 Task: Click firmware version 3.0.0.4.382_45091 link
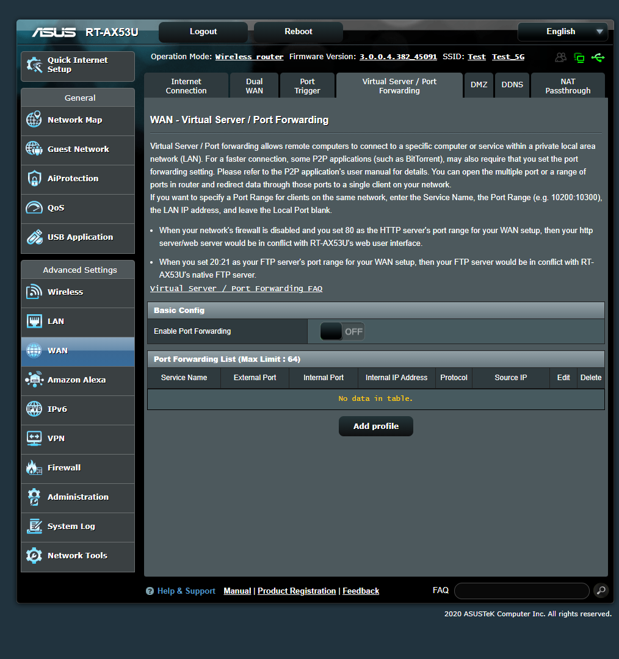coord(398,57)
